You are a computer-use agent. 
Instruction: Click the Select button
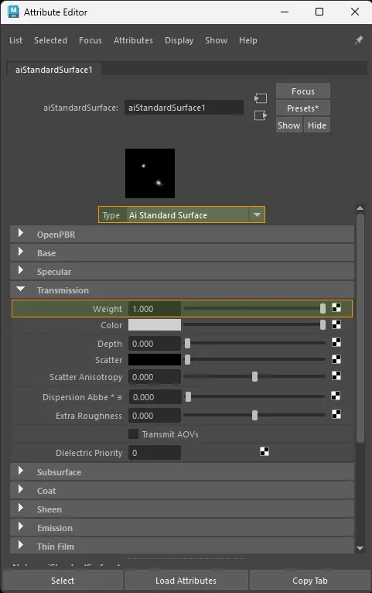coord(63,581)
